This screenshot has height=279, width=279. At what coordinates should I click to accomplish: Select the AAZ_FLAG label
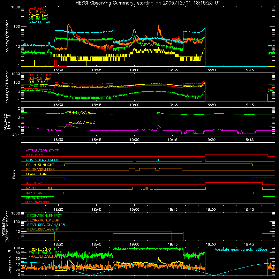(x=34, y=193)
